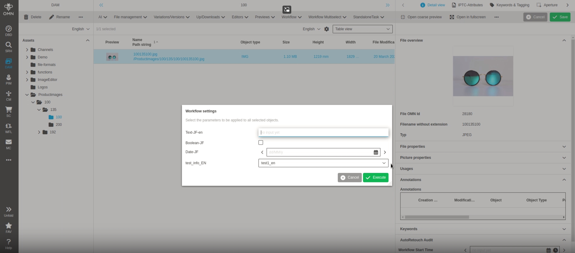Open the test_info_EN dropdown

(x=323, y=163)
